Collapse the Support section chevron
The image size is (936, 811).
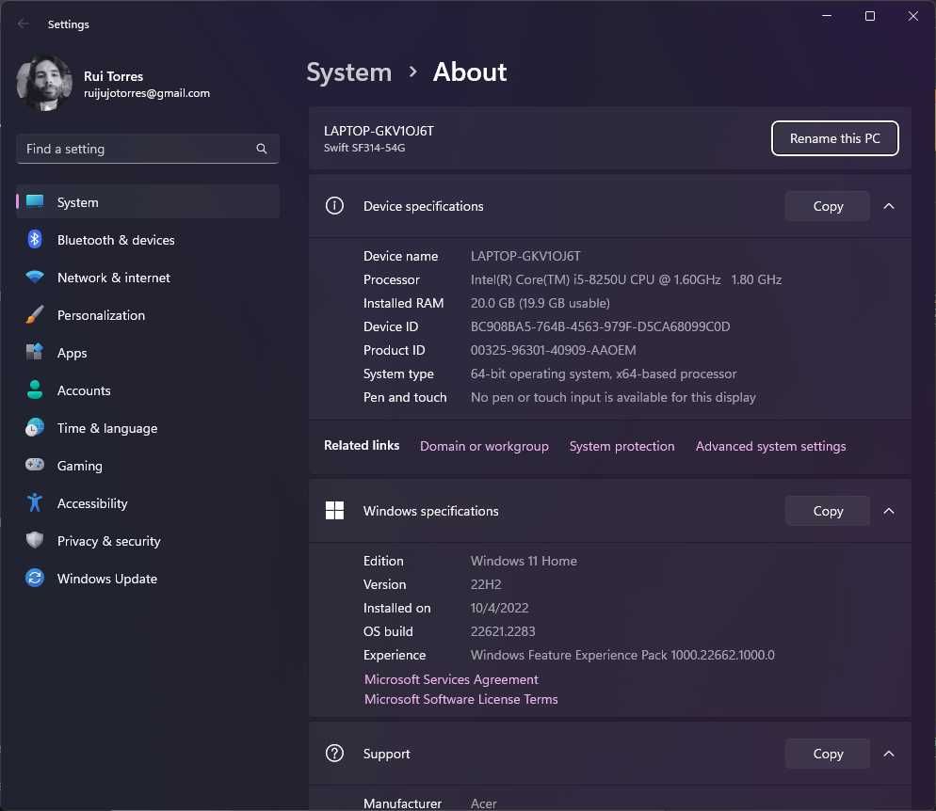tap(889, 754)
